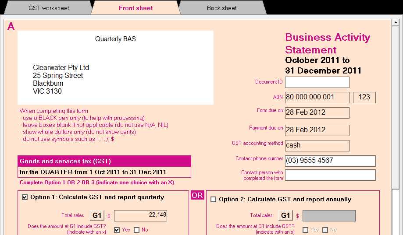Click the OR label between options

click(x=197, y=195)
